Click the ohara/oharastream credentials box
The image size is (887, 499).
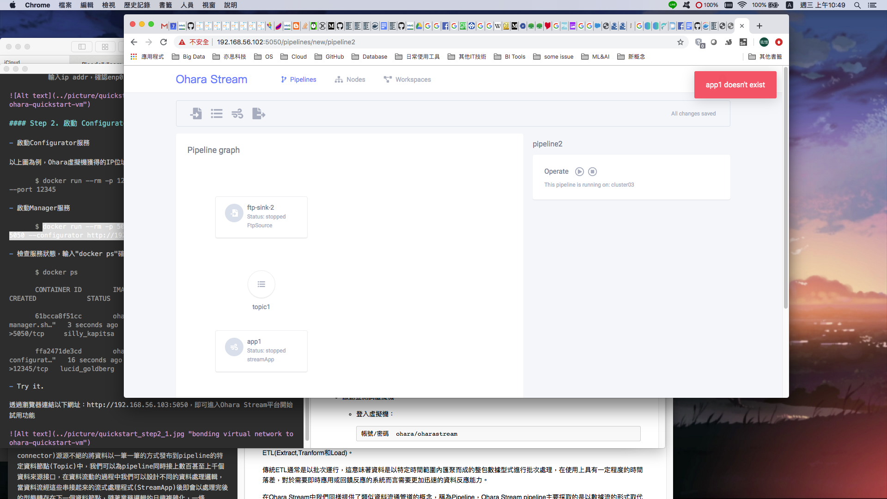click(x=498, y=434)
